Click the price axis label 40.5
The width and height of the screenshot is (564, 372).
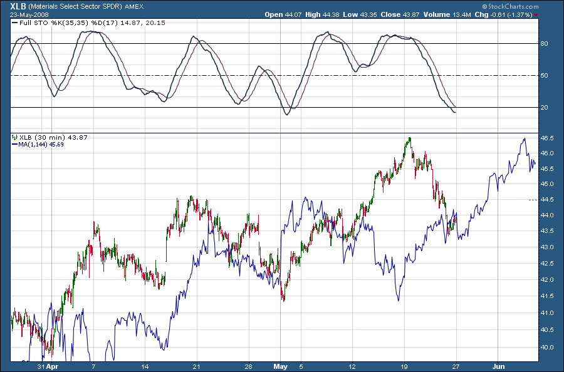point(546,329)
